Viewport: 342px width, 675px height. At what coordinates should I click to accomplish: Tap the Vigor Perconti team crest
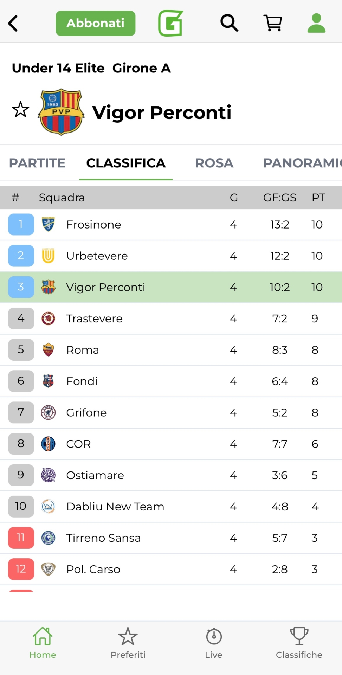[x=61, y=112]
